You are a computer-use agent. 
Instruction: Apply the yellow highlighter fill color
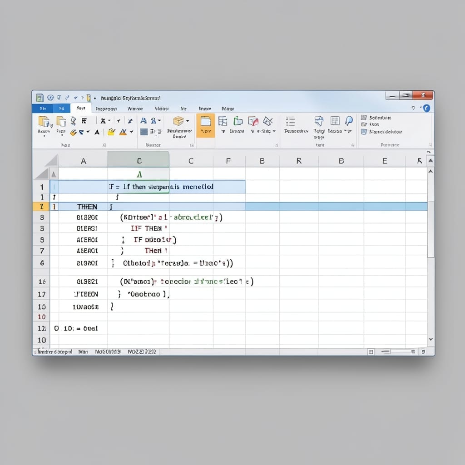112,132
